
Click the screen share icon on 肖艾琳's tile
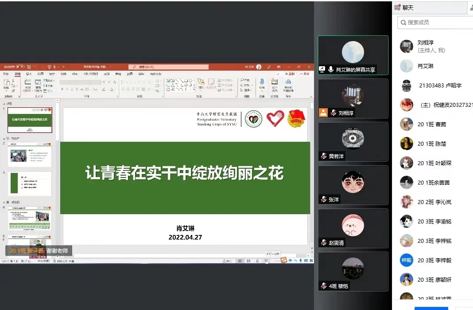(x=322, y=69)
